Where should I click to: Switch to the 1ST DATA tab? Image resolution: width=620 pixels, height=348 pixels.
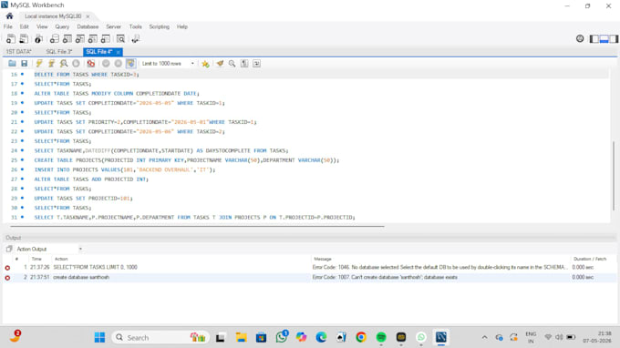point(18,52)
